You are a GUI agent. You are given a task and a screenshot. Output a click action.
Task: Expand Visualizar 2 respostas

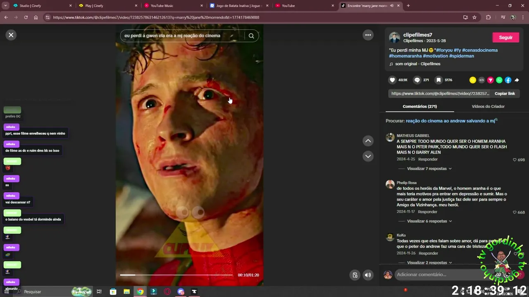429,263
